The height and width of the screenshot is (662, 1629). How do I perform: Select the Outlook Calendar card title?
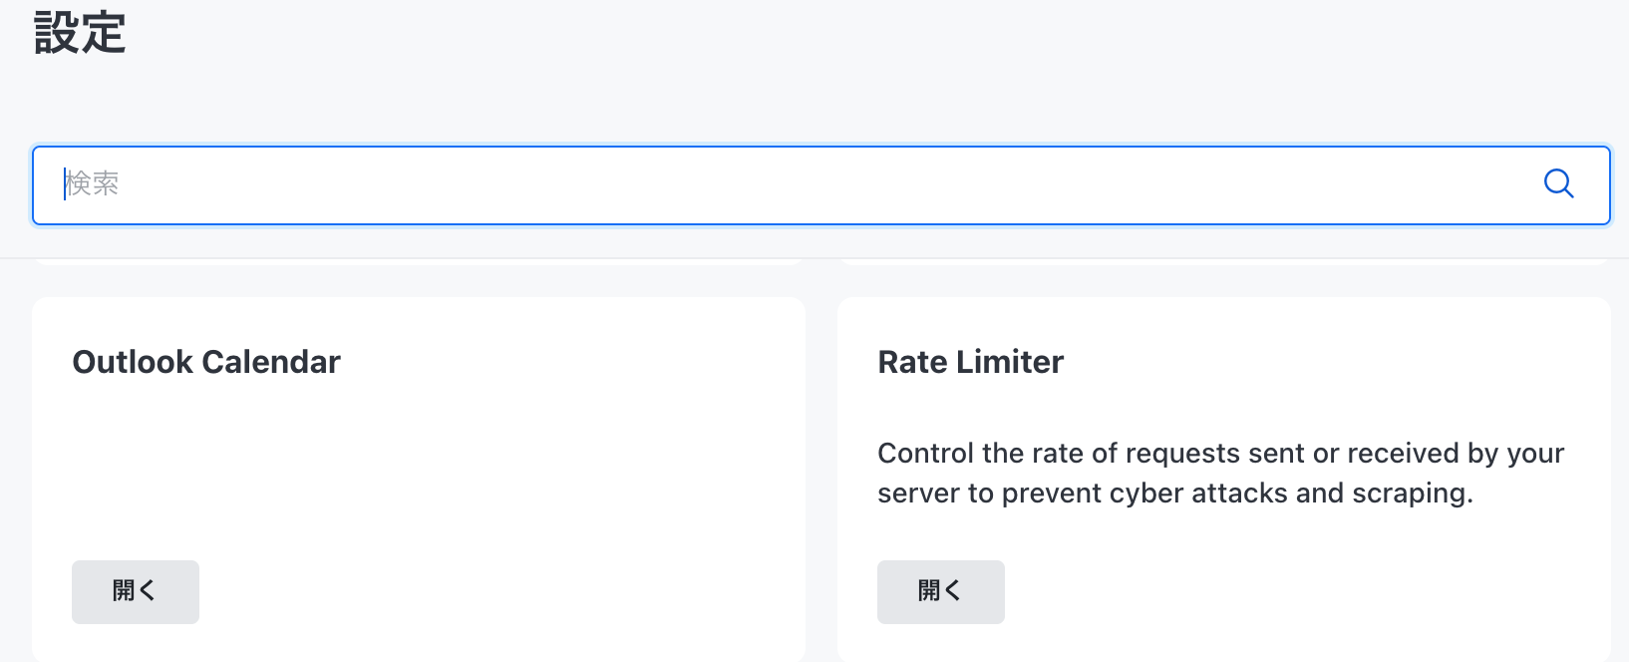click(x=206, y=362)
